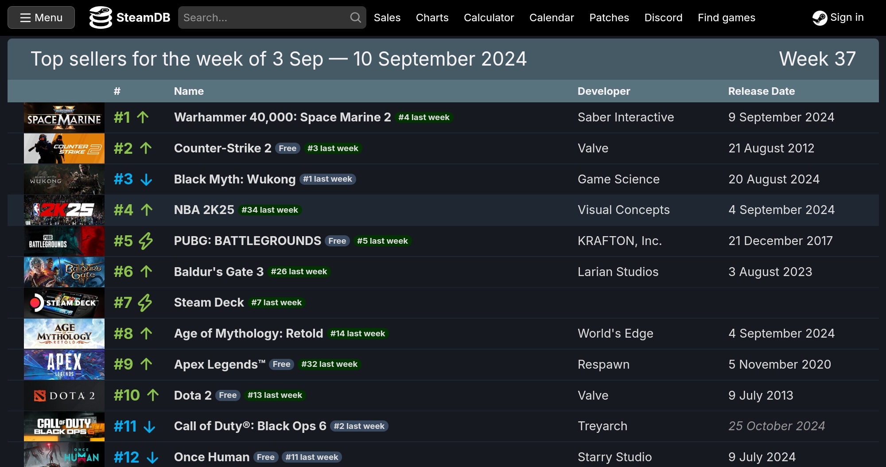Viewport: 886px width, 467px height.
Task: Open Call of Duty Black Ops 6 thumbnail
Action: (64, 426)
